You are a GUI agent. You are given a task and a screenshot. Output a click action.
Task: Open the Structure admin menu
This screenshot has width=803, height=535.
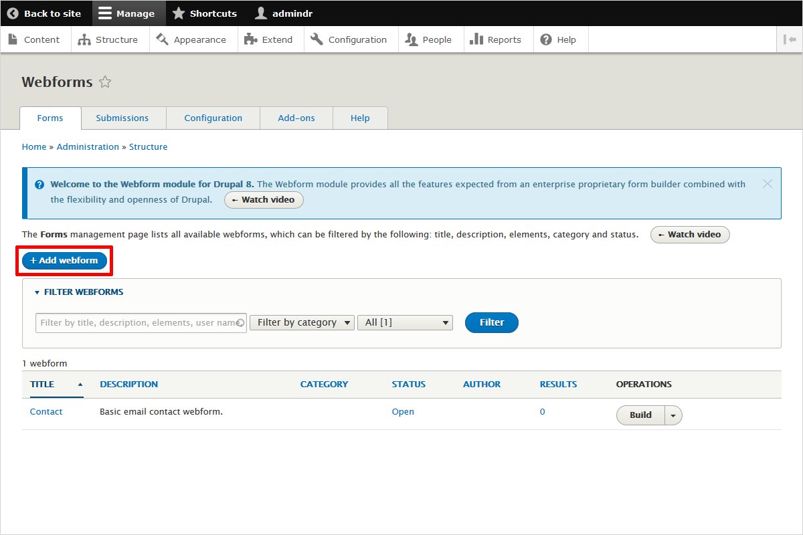click(x=108, y=39)
